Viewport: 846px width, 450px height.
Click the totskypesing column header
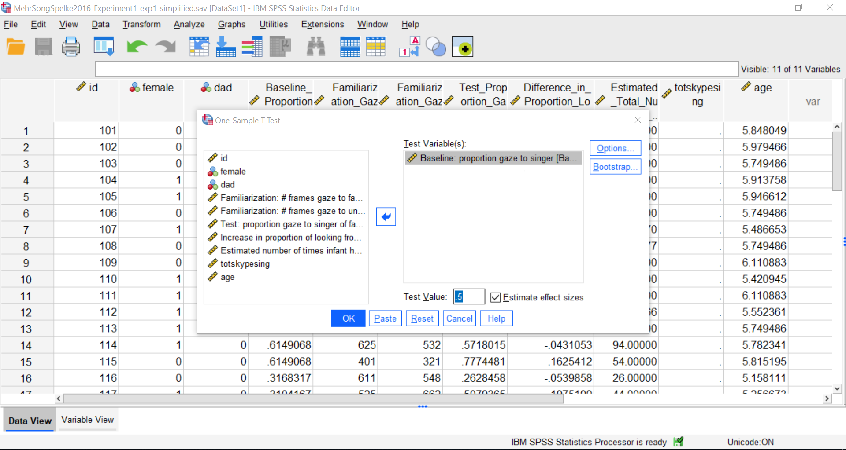point(692,100)
